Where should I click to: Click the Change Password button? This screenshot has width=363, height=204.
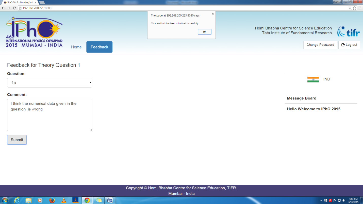pyautogui.click(x=320, y=45)
